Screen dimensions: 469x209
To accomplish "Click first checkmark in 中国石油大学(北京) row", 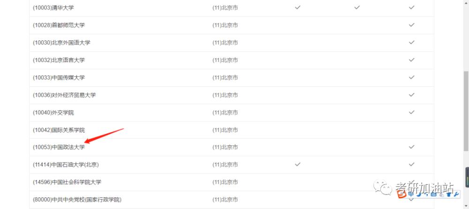I will [297, 164].
